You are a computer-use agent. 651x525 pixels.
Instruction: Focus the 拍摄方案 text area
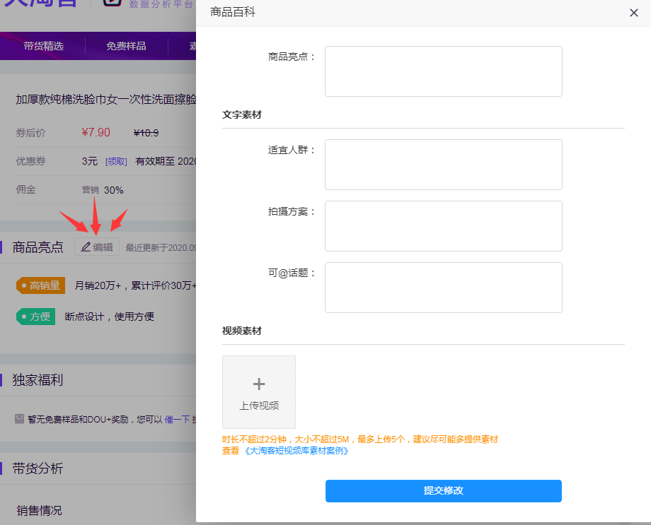click(443, 226)
